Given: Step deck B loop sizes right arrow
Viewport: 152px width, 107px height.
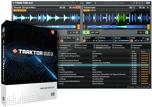Looking at the screenshot, I should (149, 32).
